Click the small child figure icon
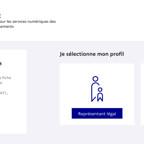The width and height of the screenshot is (144, 144). tap(100, 95)
